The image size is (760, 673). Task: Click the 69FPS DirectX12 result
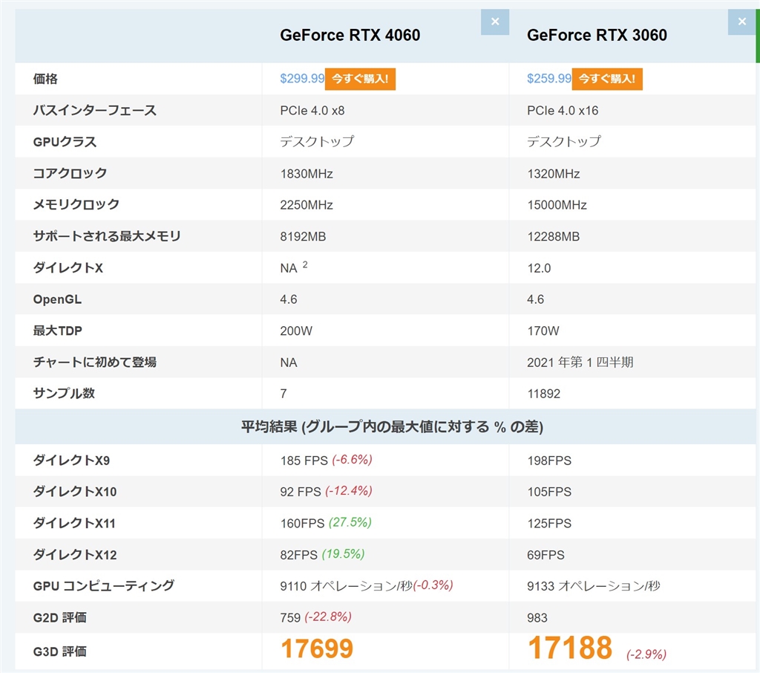click(x=546, y=555)
